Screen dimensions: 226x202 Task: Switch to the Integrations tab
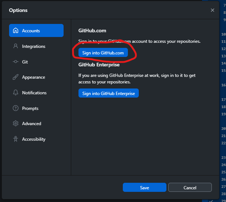[36, 46]
